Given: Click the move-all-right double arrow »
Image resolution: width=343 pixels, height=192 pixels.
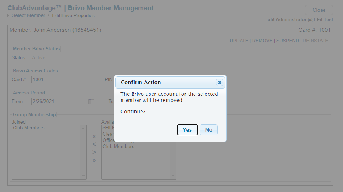Looking at the screenshot, I should 94,161.
